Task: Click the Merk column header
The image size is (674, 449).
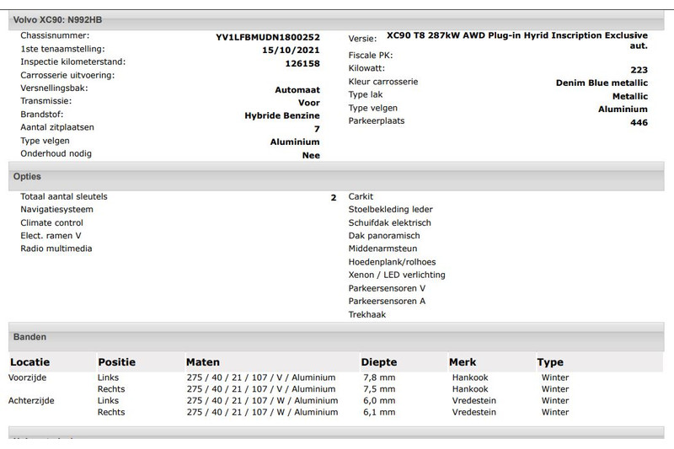Action: click(x=463, y=362)
